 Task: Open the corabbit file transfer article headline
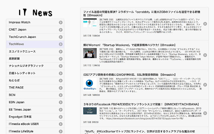tap(142, 13)
